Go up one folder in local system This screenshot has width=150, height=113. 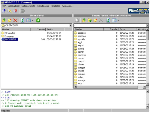pos(4,20)
